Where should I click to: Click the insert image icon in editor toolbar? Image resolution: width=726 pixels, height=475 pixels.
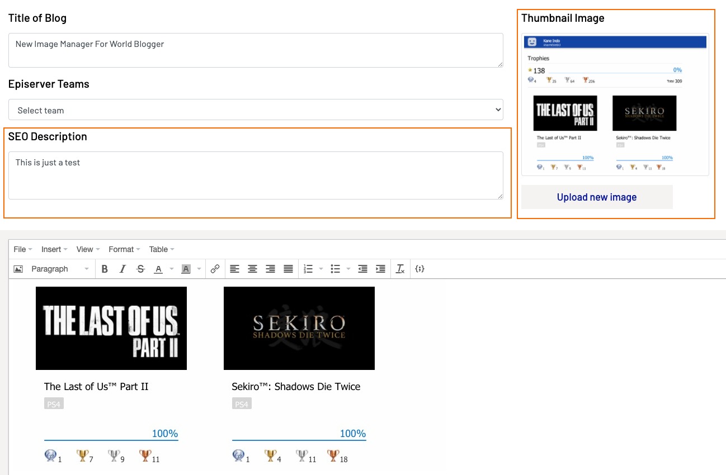point(18,269)
